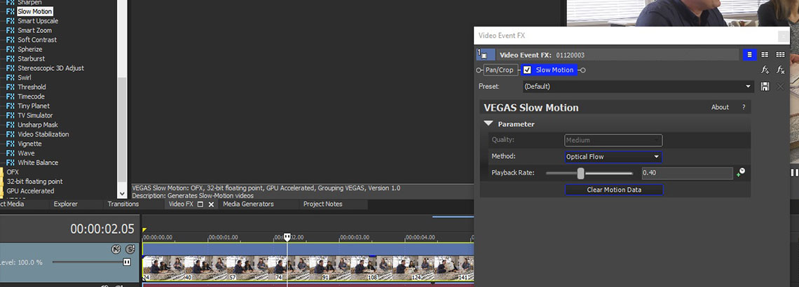
Task: Select TV Simulator in the FX list
Action: click(35, 115)
